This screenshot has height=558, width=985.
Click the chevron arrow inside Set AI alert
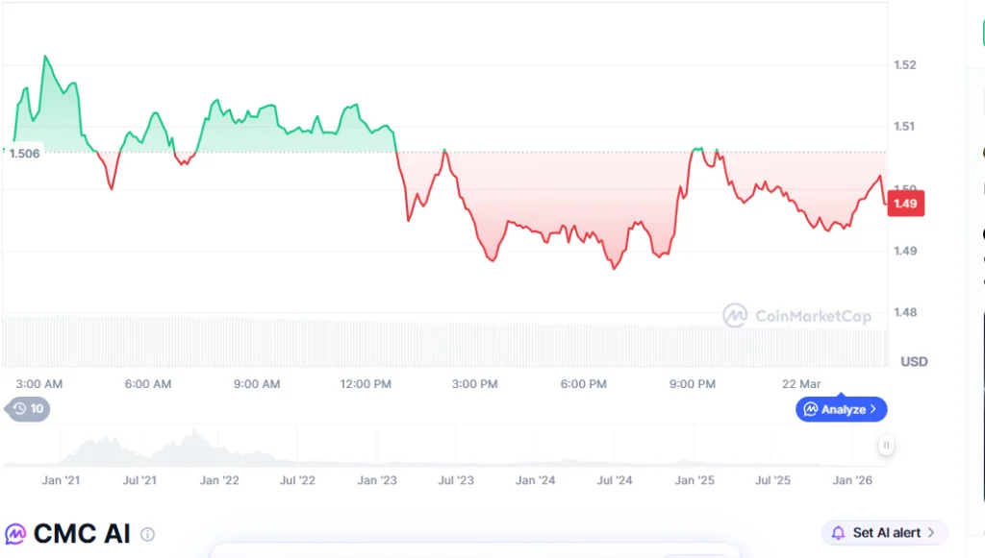pyautogui.click(x=931, y=532)
